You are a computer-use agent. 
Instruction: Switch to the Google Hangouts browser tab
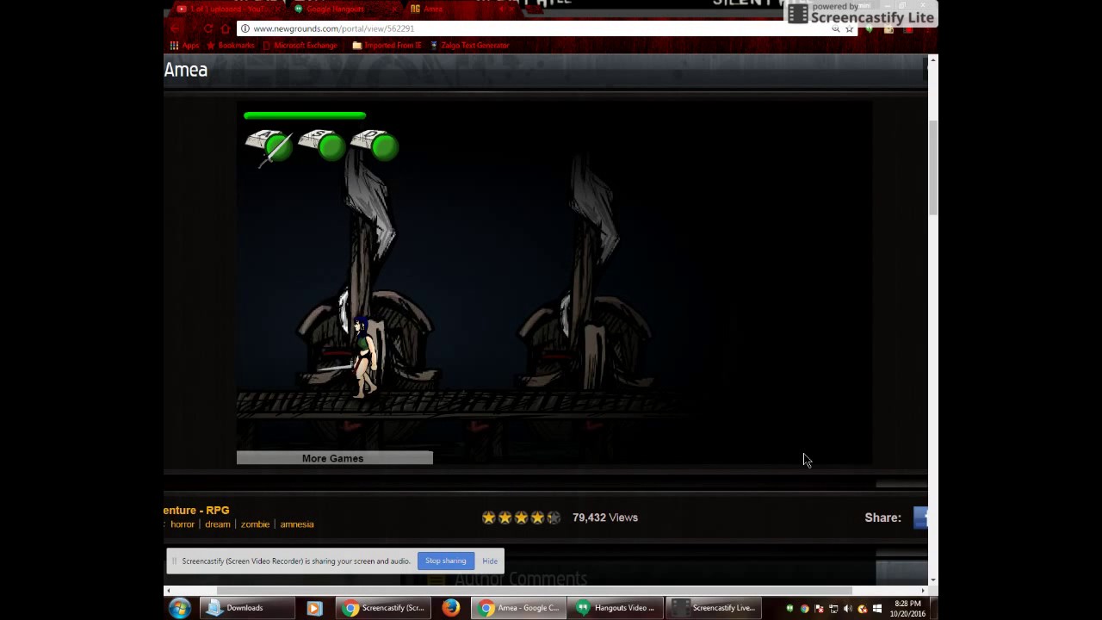point(341,9)
